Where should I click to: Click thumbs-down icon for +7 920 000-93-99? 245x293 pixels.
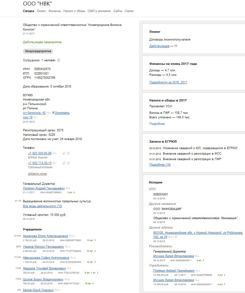[68, 153]
